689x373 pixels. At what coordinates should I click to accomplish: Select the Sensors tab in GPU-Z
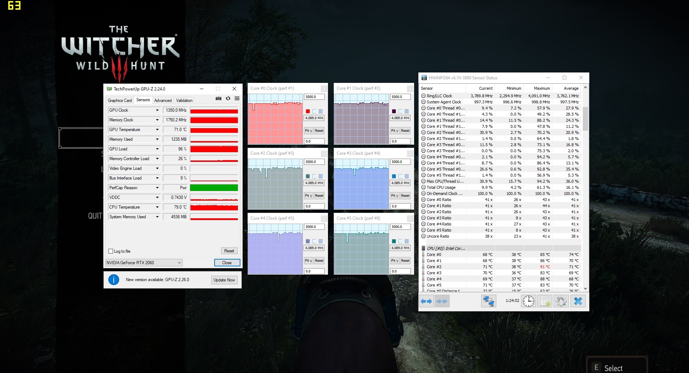coord(143,100)
